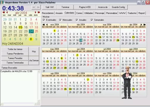Switch to the Utilidades tab
The image size is (150, 107).
(x=89, y=13)
